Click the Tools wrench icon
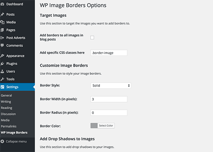 click(2, 79)
